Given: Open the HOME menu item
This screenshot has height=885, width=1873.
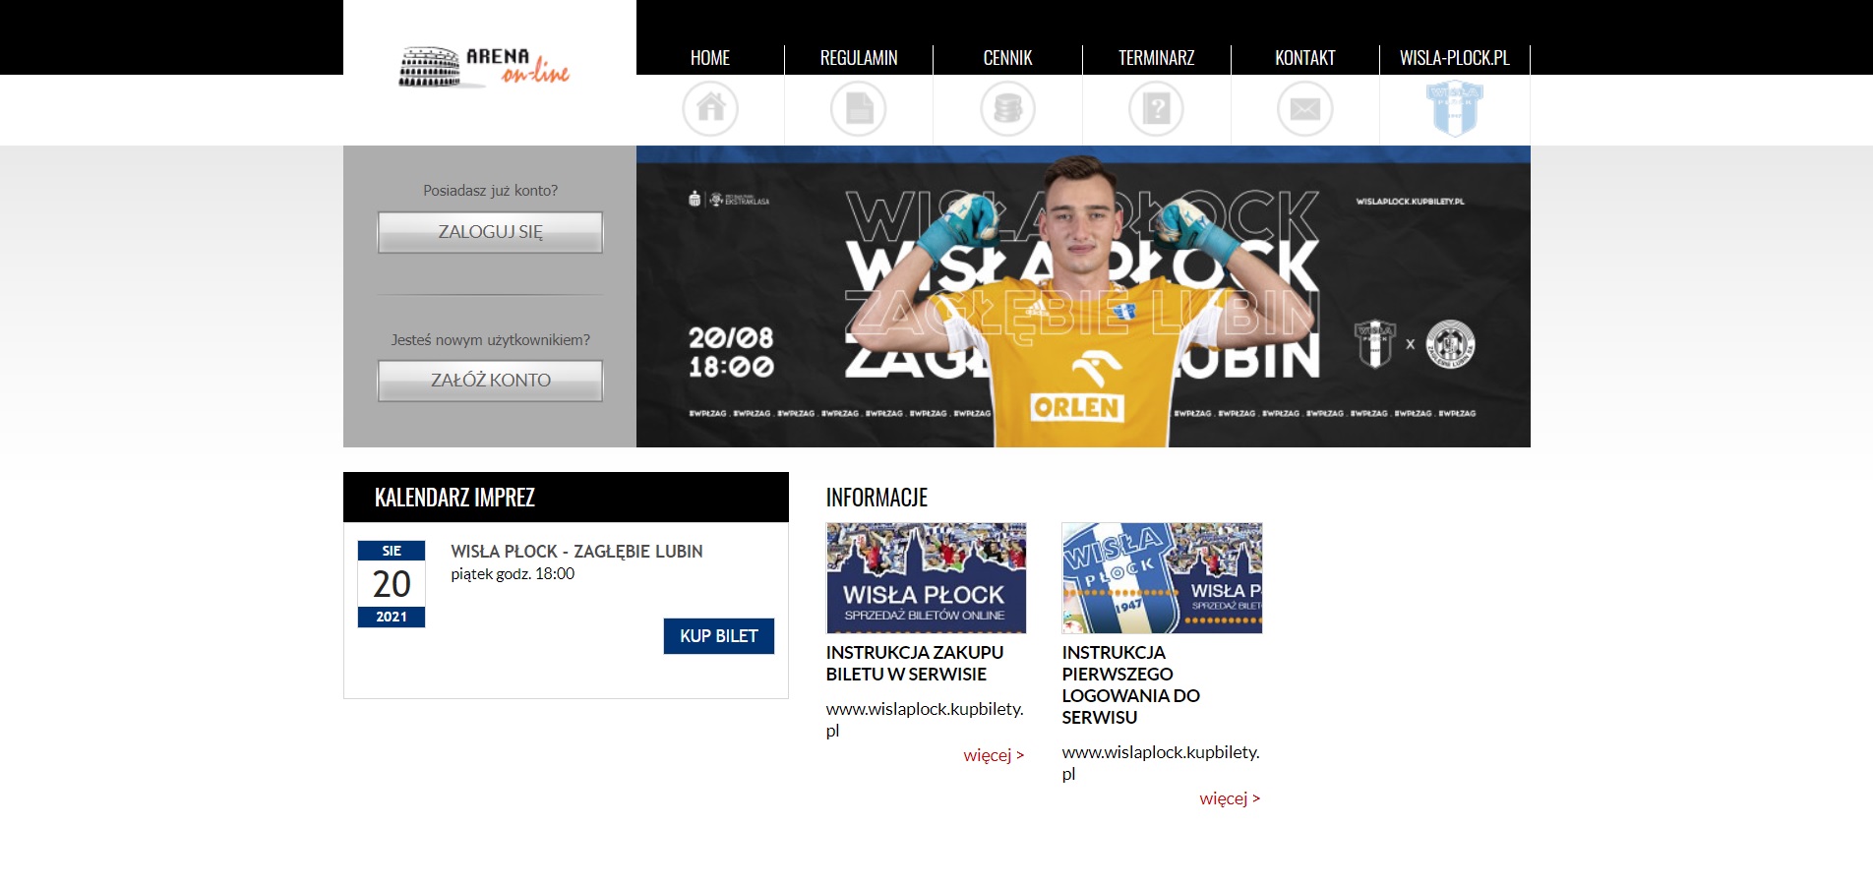Looking at the screenshot, I should [x=710, y=58].
